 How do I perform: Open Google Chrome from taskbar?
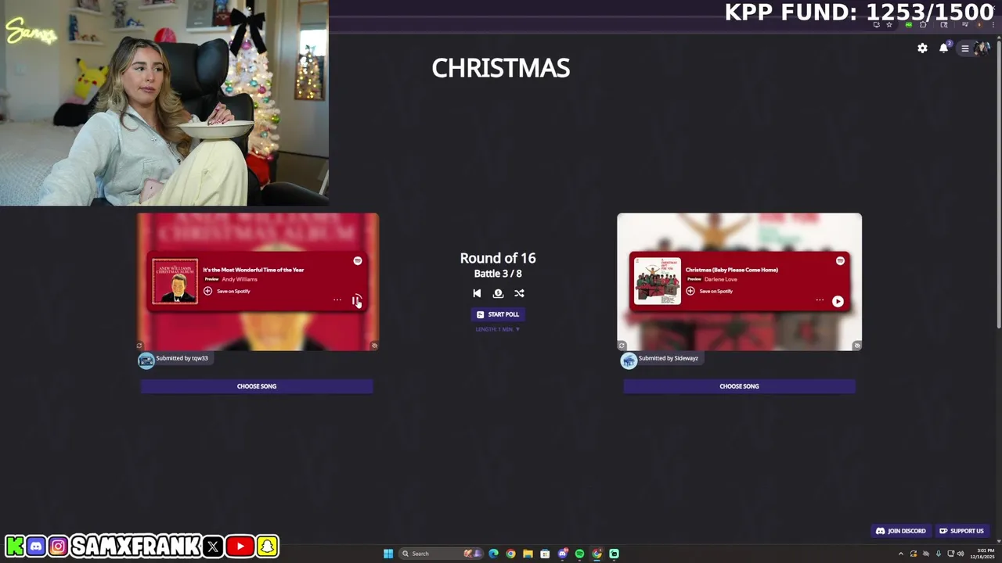(x=510, y=554)
